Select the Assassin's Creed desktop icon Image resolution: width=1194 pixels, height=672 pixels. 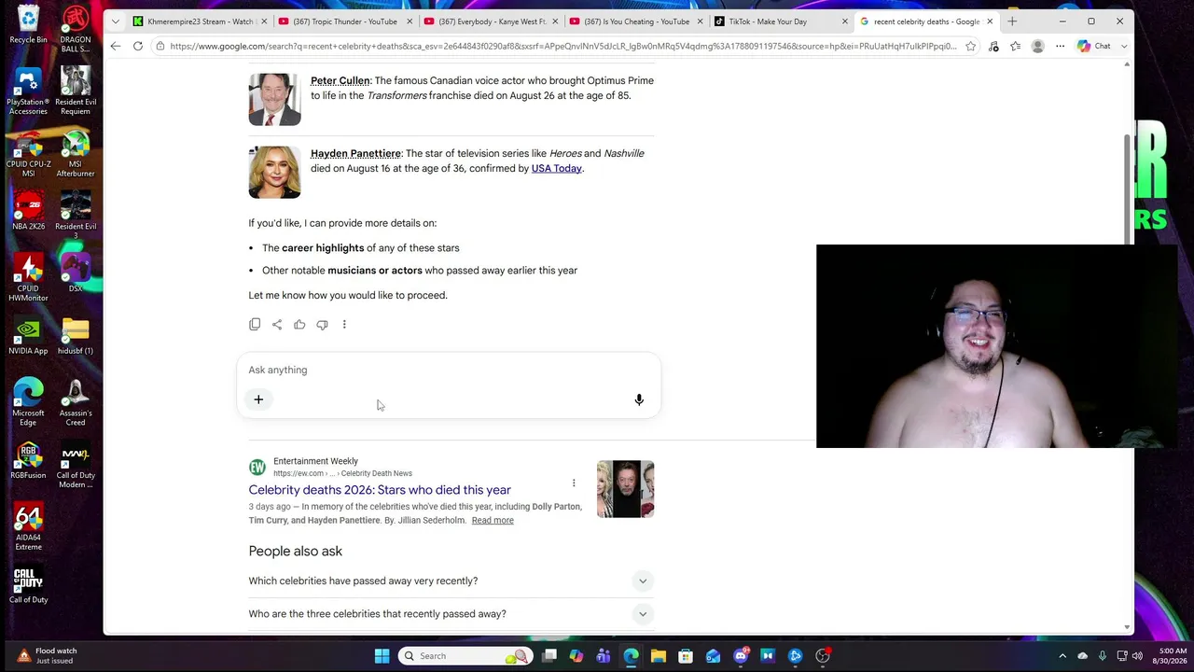pyautogui.click(x=76, y=403)
